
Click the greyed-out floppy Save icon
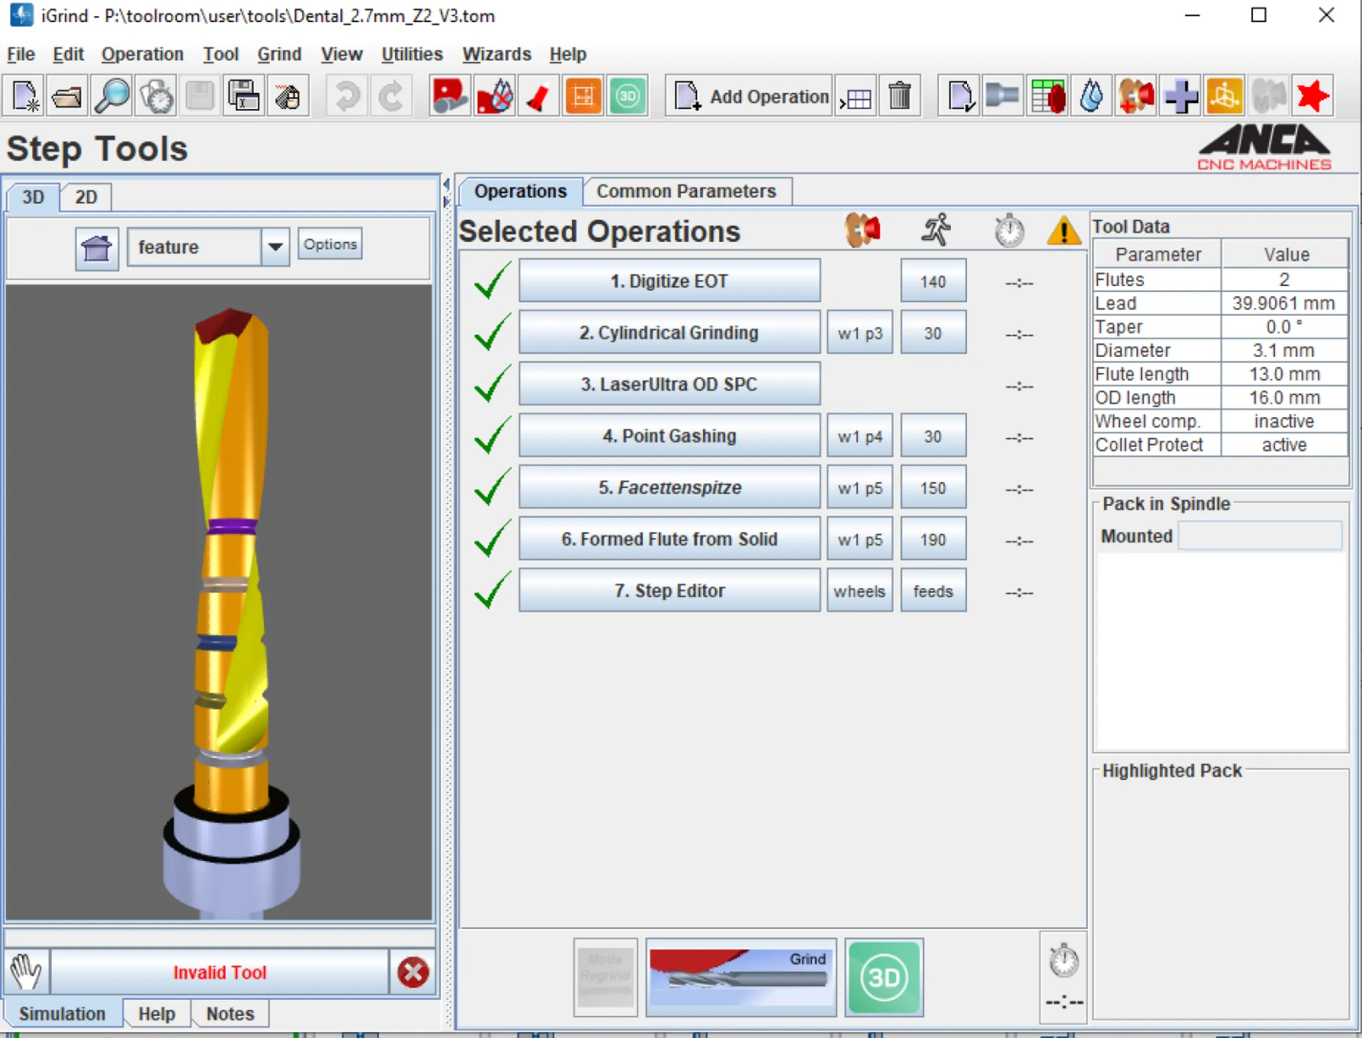(x=200, y=97)
